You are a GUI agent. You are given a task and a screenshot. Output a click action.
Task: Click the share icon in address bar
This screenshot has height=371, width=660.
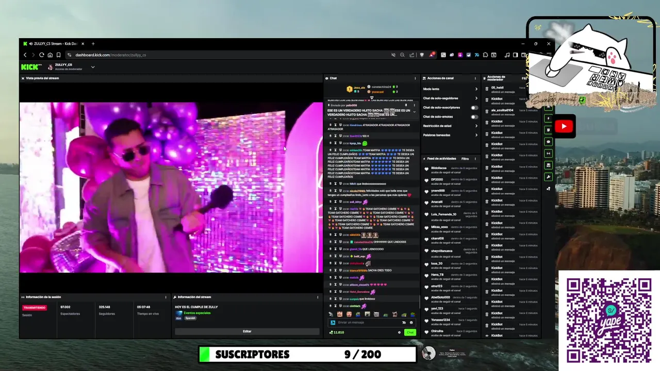click(411, 55)
